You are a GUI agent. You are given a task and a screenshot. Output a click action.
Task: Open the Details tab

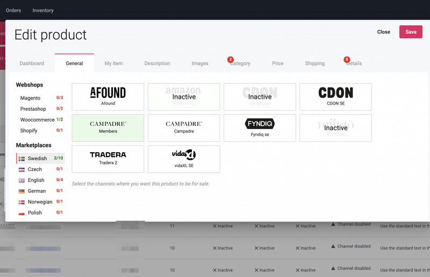354,63
